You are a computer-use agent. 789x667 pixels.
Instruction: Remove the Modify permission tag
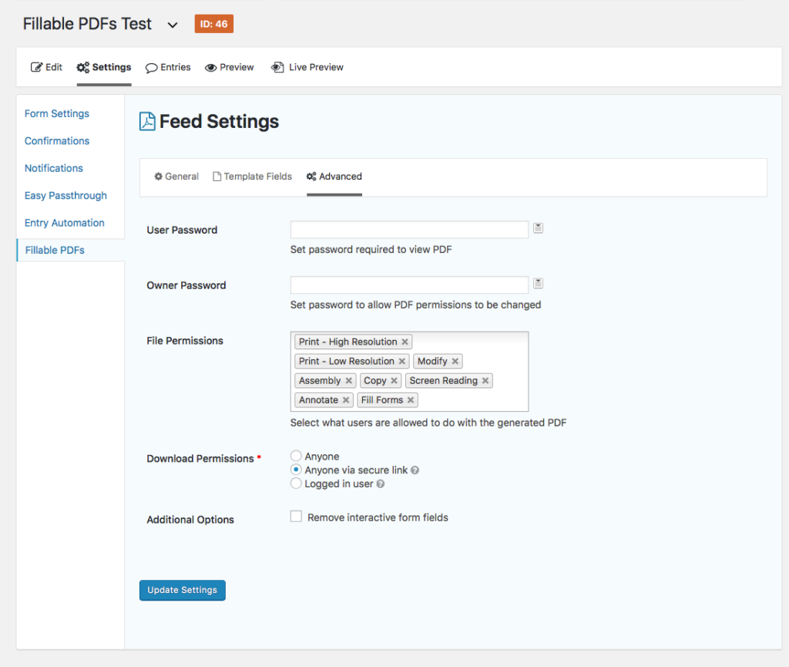(x=455, y=362)
